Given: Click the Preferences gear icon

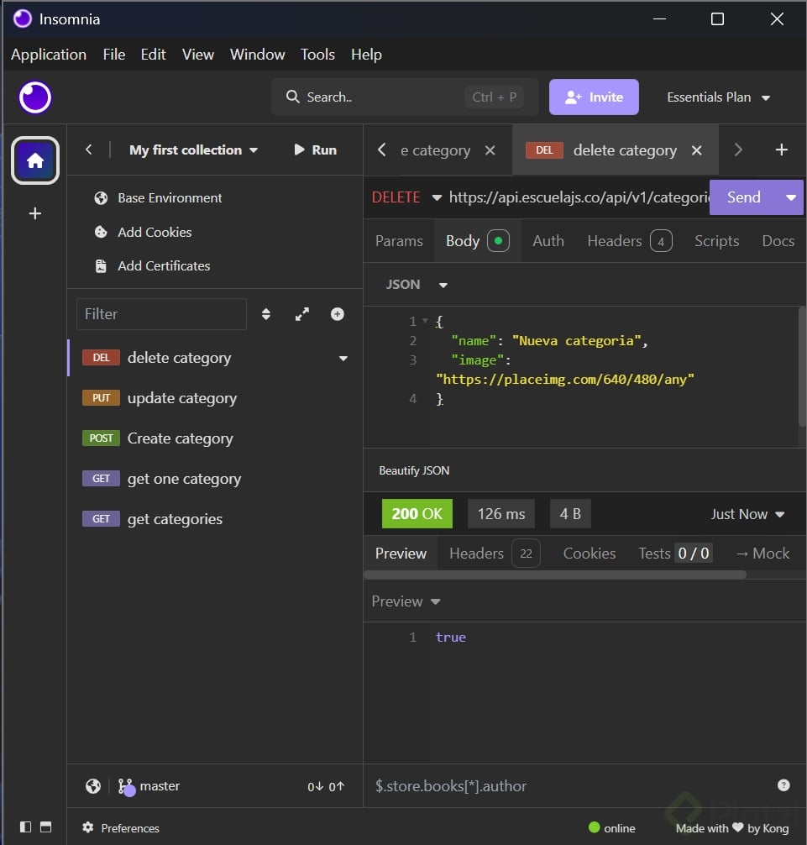Looking at the screenshot, I should pyautogui.click(x=88, y=827).
